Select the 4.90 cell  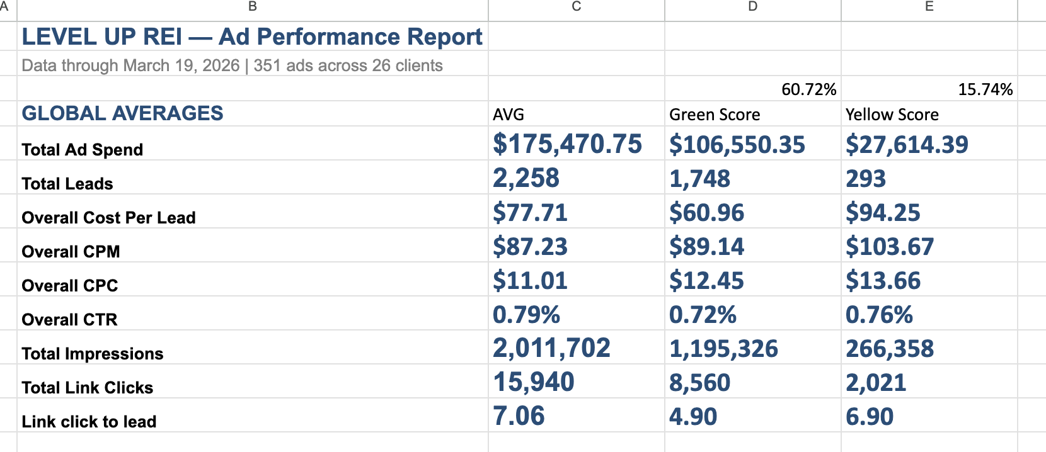pyautogui.click(x=753, y=415)
